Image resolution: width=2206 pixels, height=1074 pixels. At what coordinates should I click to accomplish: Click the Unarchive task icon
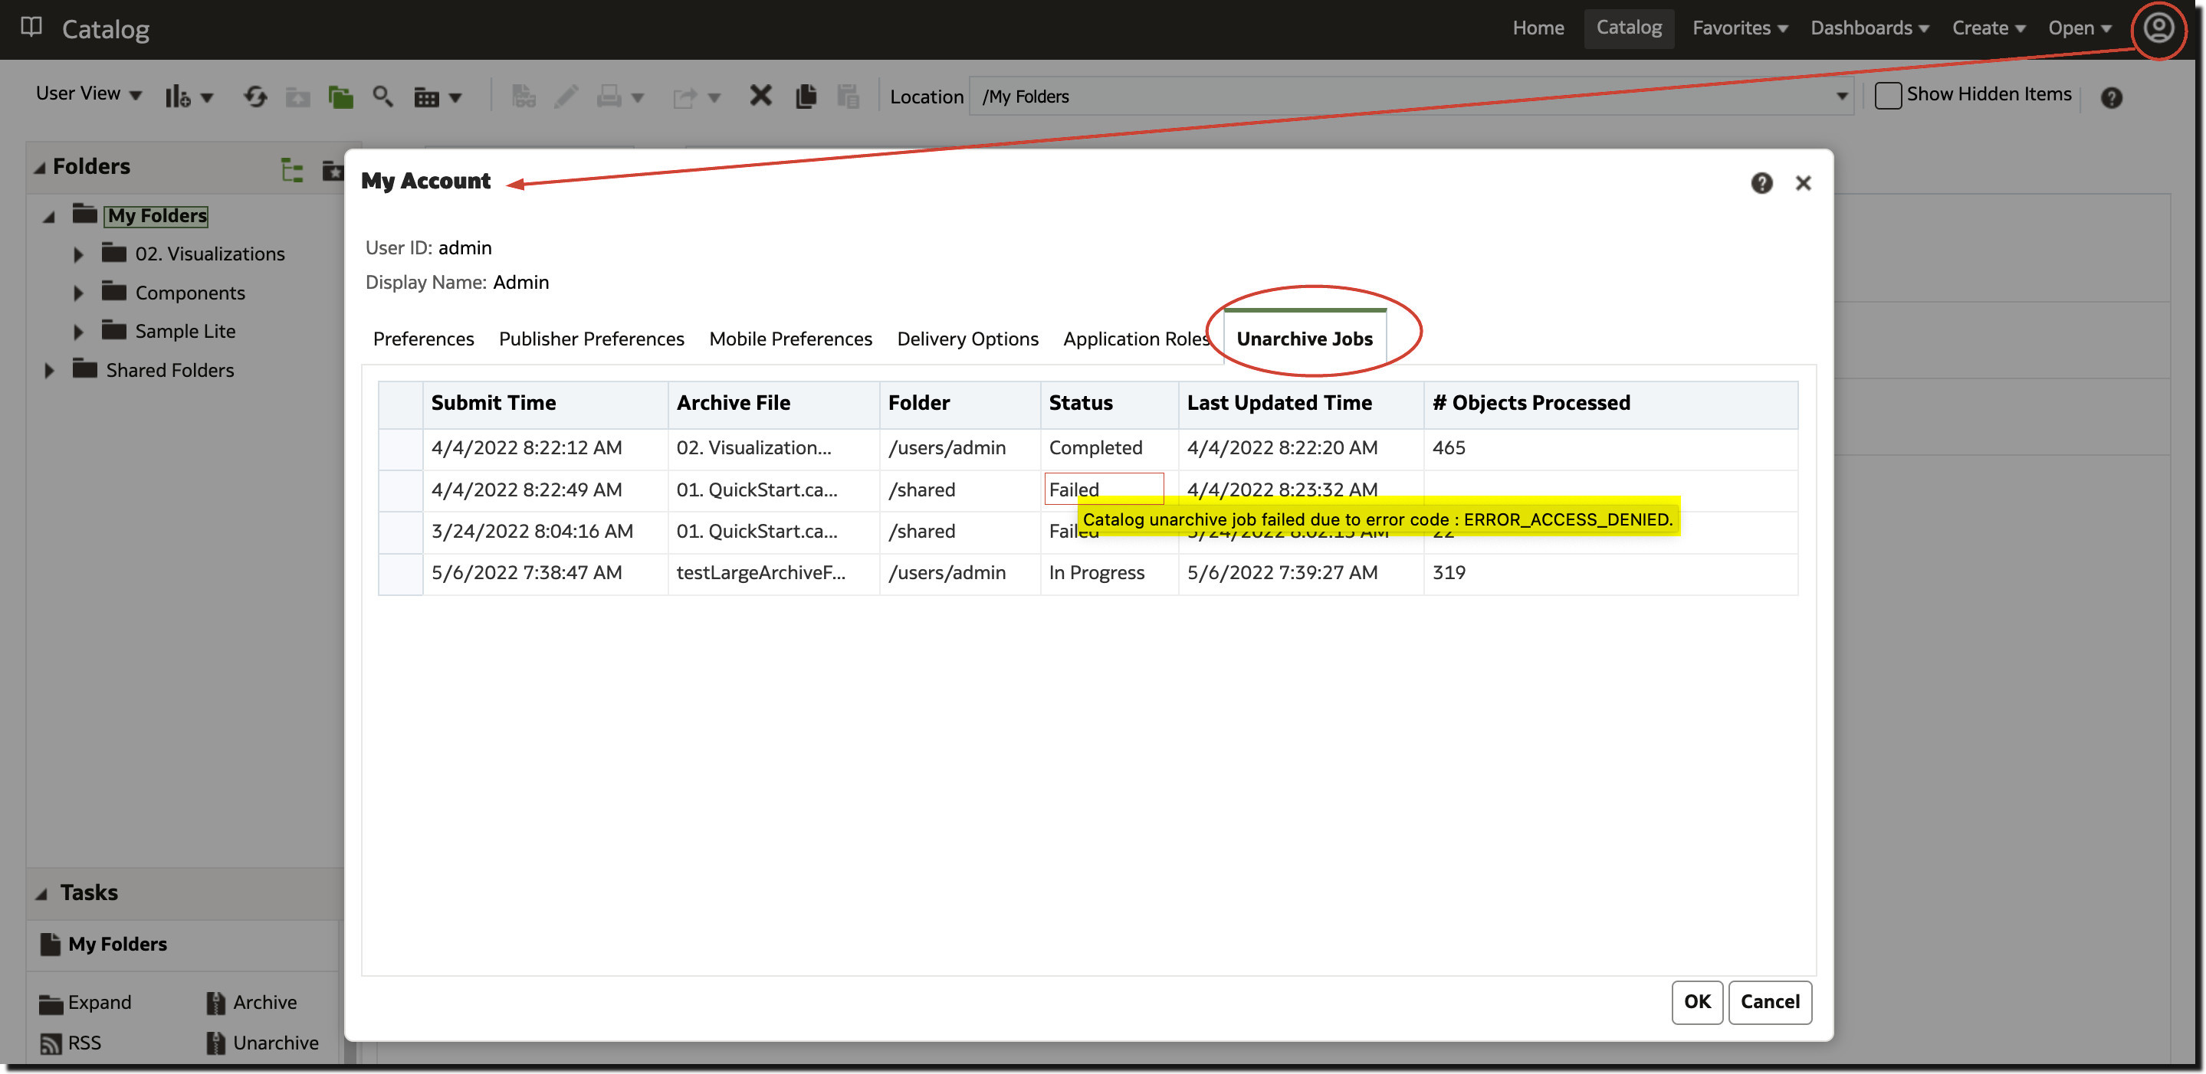(215, 1043)
